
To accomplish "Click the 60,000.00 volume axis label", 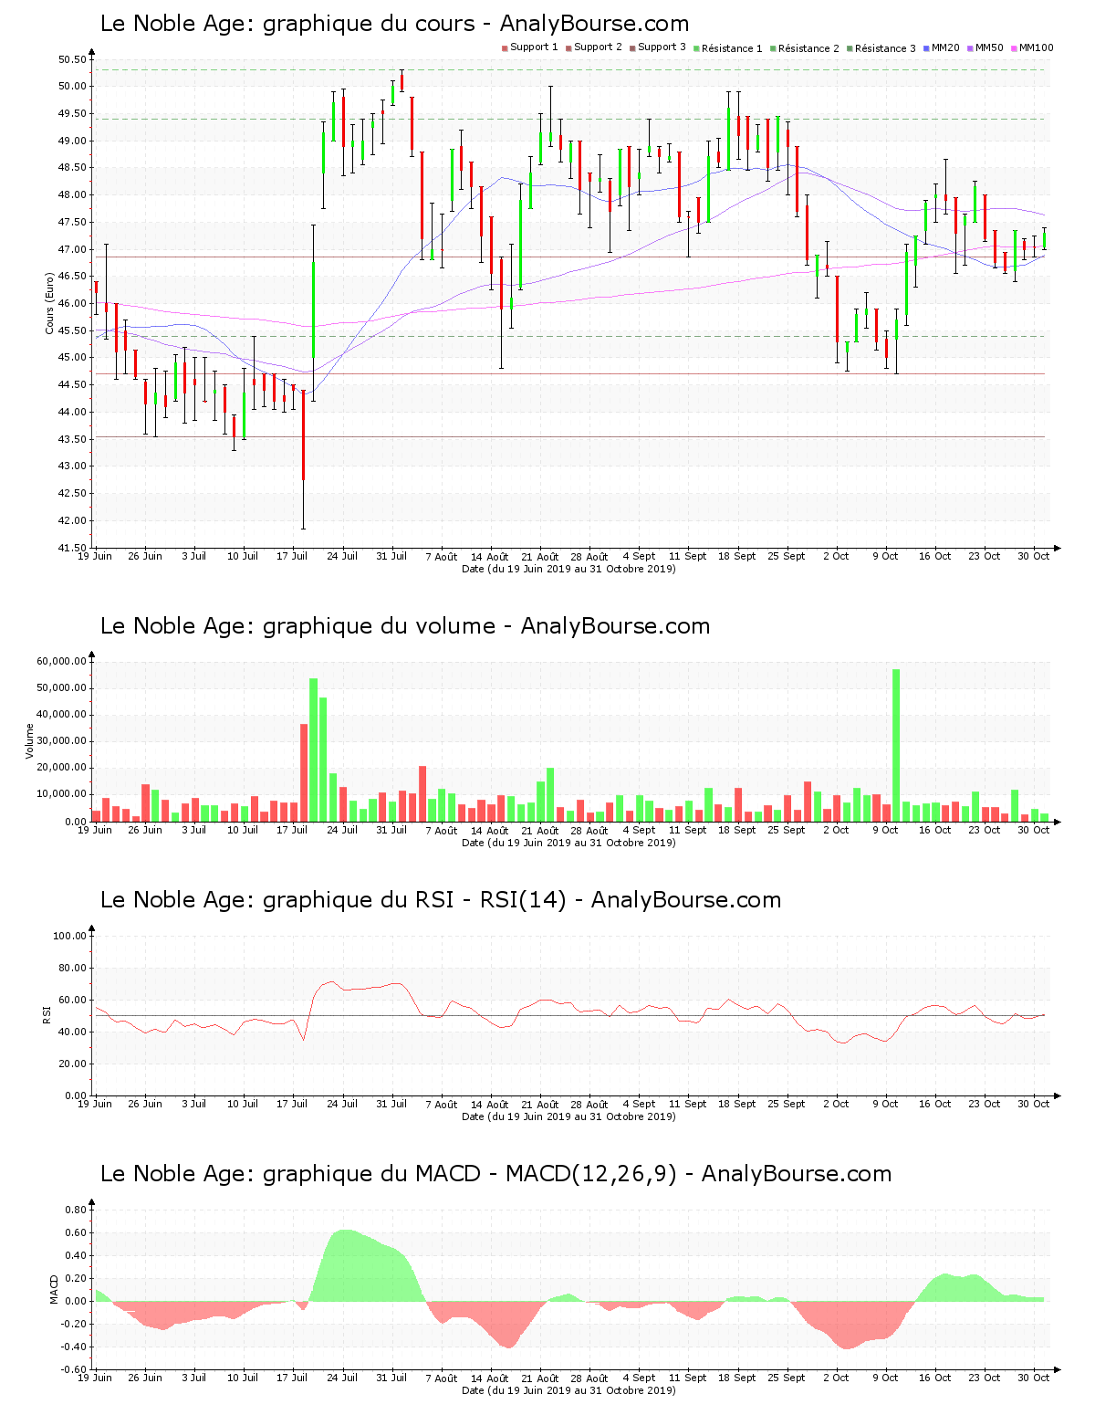I will (62, 661).
